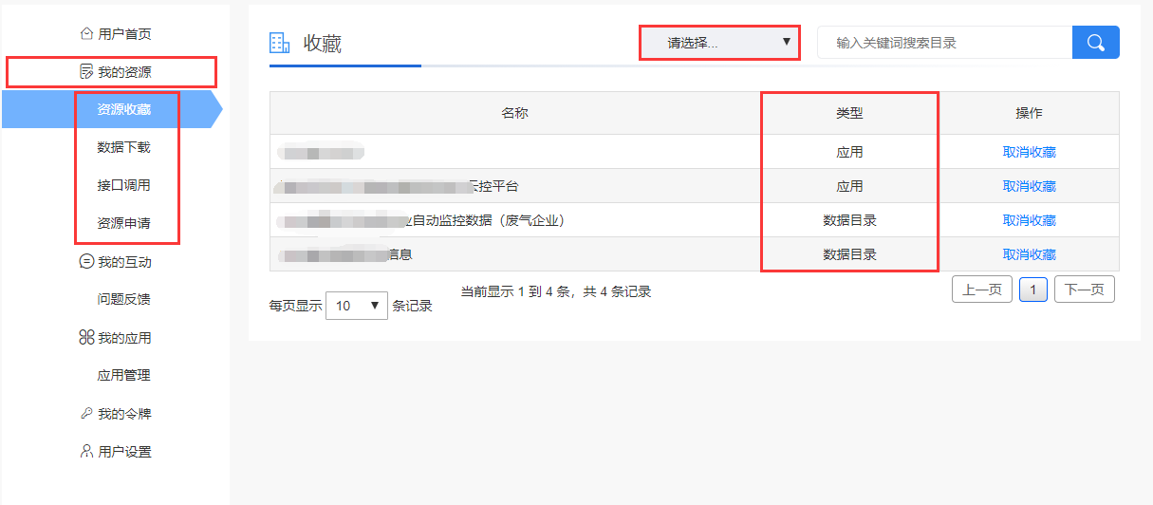Screen dimensions: 1153x505
Task: Focus the 输入关键词搜索目录 search field
Action: pos(944,43)
